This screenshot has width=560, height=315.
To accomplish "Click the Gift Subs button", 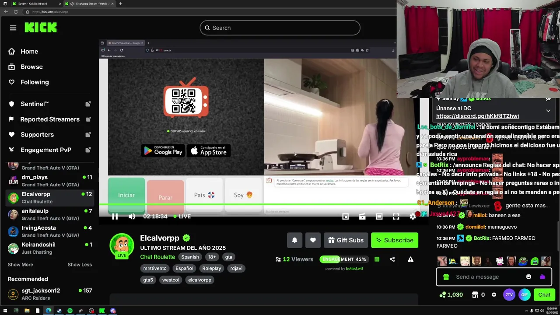I will click(346, 240).
